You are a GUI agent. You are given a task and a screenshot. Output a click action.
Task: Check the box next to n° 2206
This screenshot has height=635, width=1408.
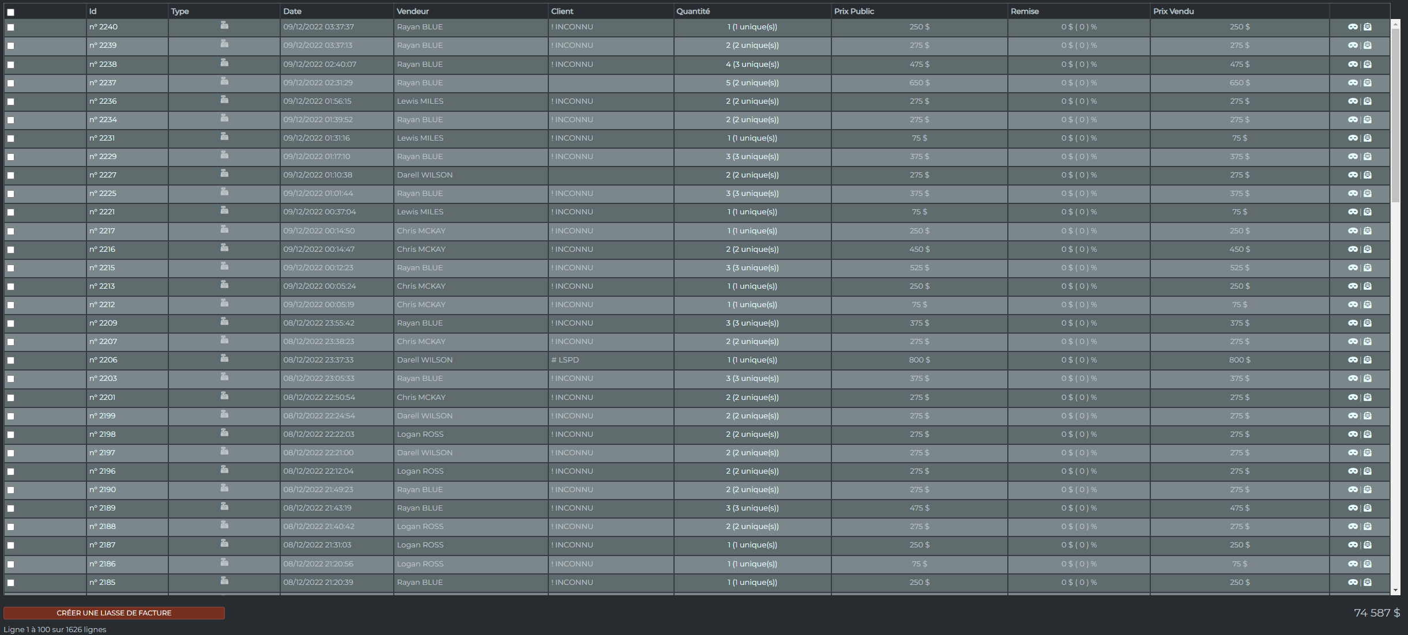click(x=10, y=360)
